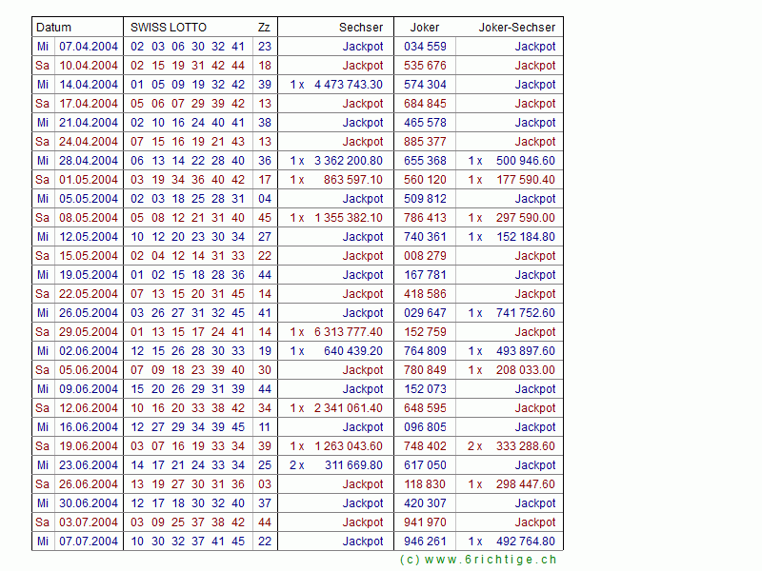This screenshot has height=571, width=762.
Task: Select the date 29.05.2004
Action: click(89, 332)
